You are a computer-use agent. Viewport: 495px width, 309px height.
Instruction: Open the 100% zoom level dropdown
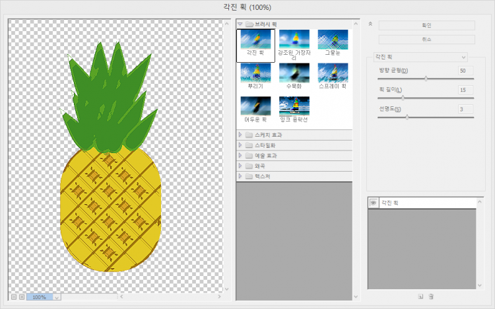coord(56,297)
